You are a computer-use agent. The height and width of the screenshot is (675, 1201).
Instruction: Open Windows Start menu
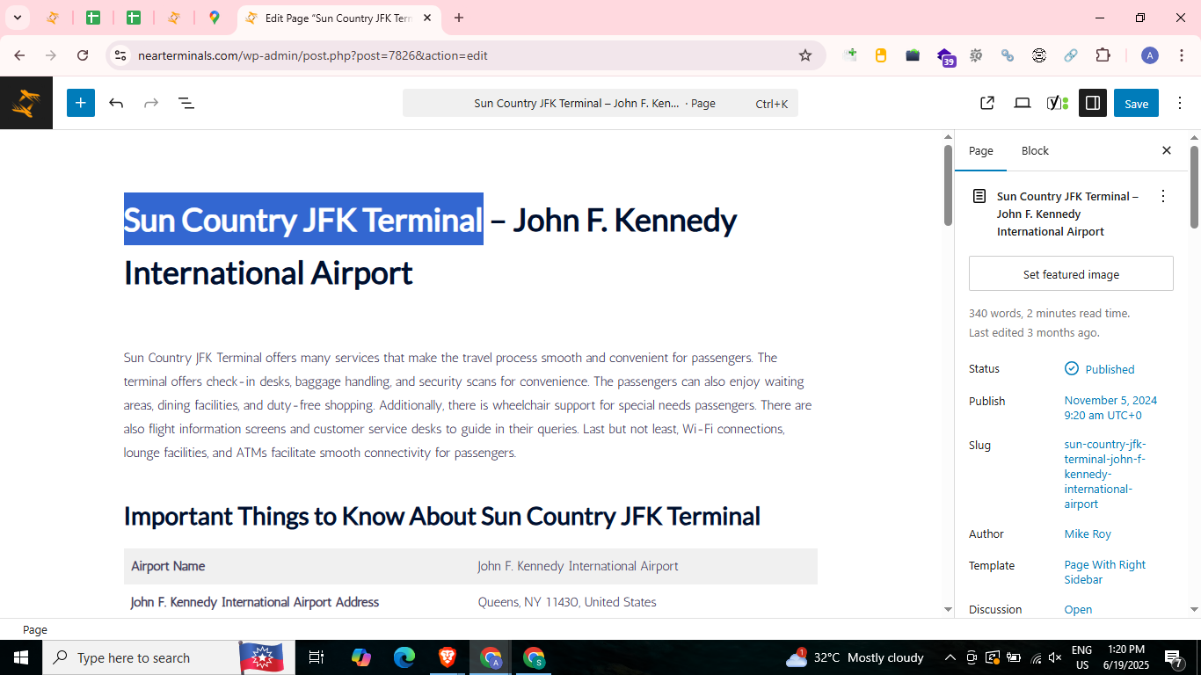pos(20,657)
